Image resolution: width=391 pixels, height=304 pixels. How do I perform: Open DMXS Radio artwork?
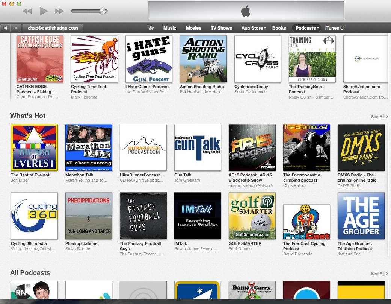point(361,147)
